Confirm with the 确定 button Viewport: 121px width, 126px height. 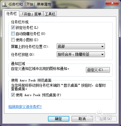pyautogui.click(x=58, y=119)
